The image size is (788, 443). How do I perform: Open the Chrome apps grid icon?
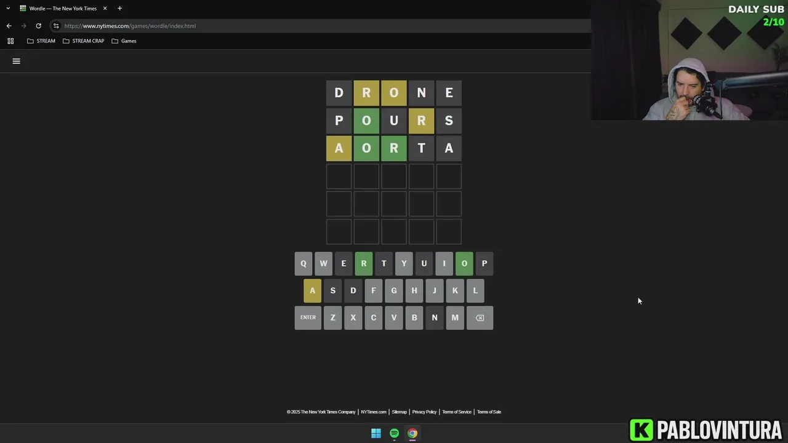coord(10,41)
